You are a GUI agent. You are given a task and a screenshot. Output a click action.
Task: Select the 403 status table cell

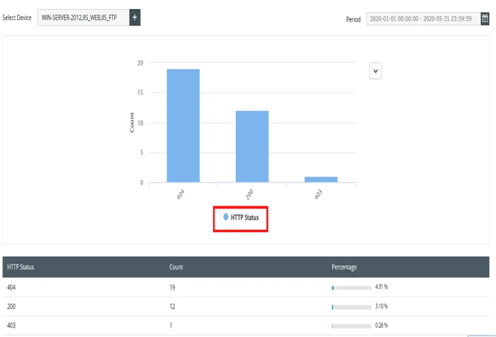coord(11,325)
